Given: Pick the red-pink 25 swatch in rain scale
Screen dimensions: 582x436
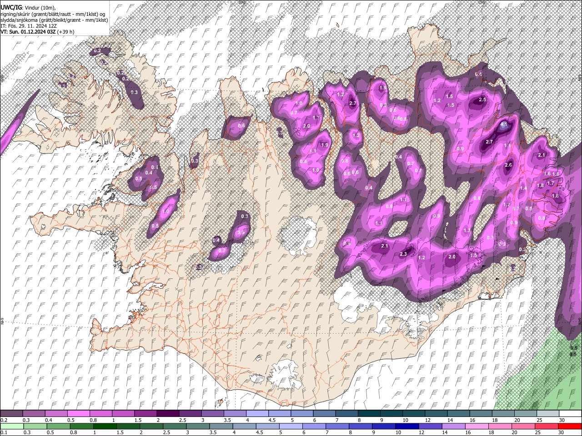Looking at the screenshot, I should [x=546, y=426].
